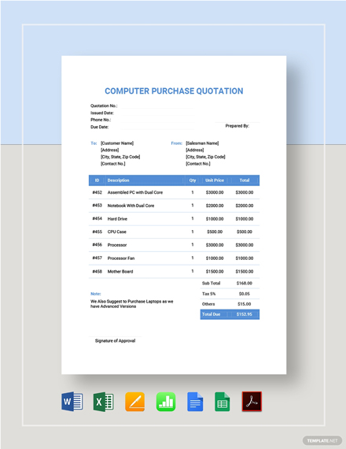Viewport: 346px width, 449px height.
Task: Click the Sub Total value $168.00
Action: coord(245,284)
